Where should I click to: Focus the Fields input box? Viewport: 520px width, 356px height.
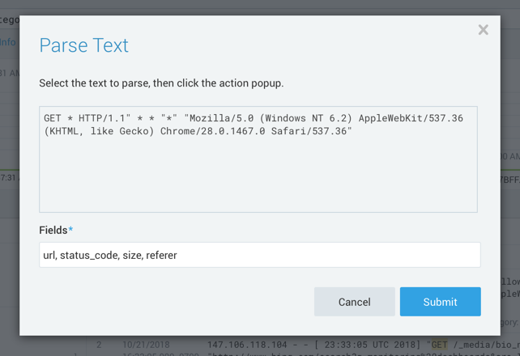point(259,255)
